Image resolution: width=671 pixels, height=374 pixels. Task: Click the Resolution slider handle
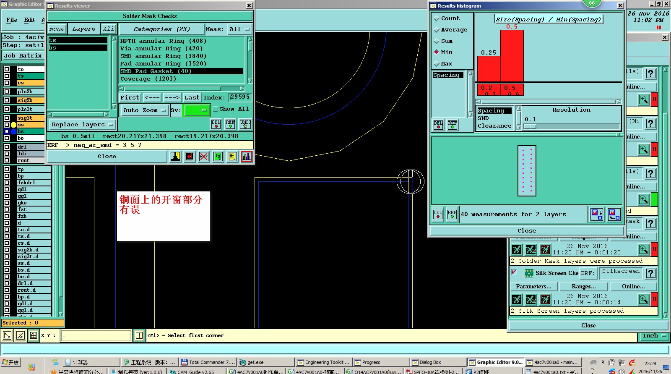pos(530,126)
